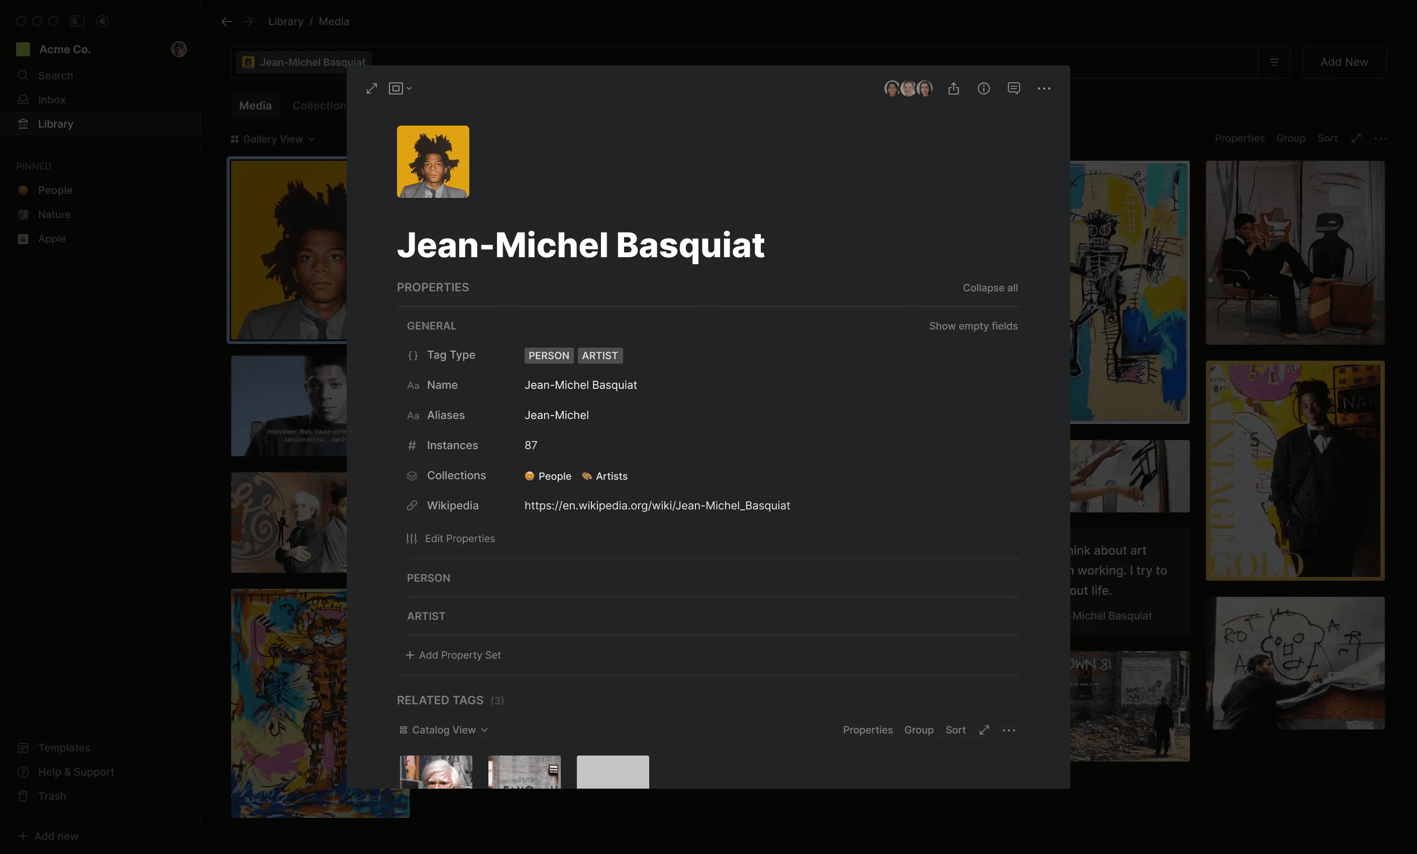This screenshot has height=854, width=1417.
Task: Expand Related Tags view with arrow icon
Action: (984, 730)
